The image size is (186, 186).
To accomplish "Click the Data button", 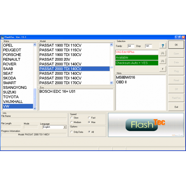I will click(x=176, y=62).
